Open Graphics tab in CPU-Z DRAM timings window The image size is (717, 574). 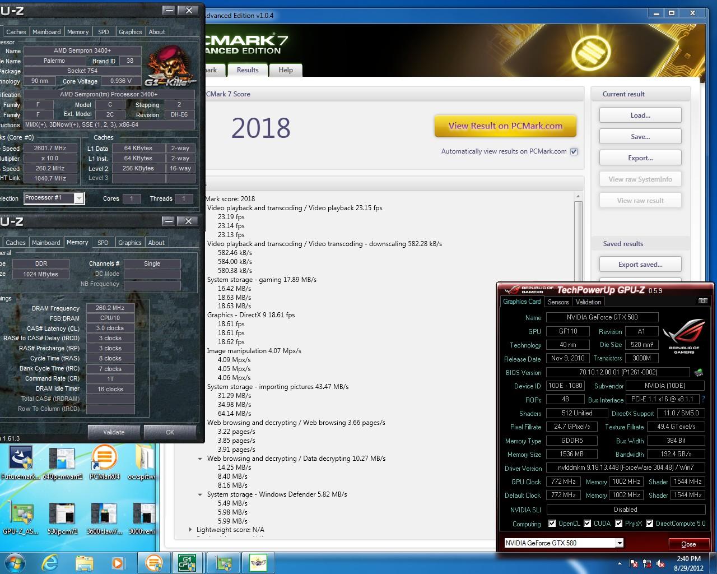130,243
